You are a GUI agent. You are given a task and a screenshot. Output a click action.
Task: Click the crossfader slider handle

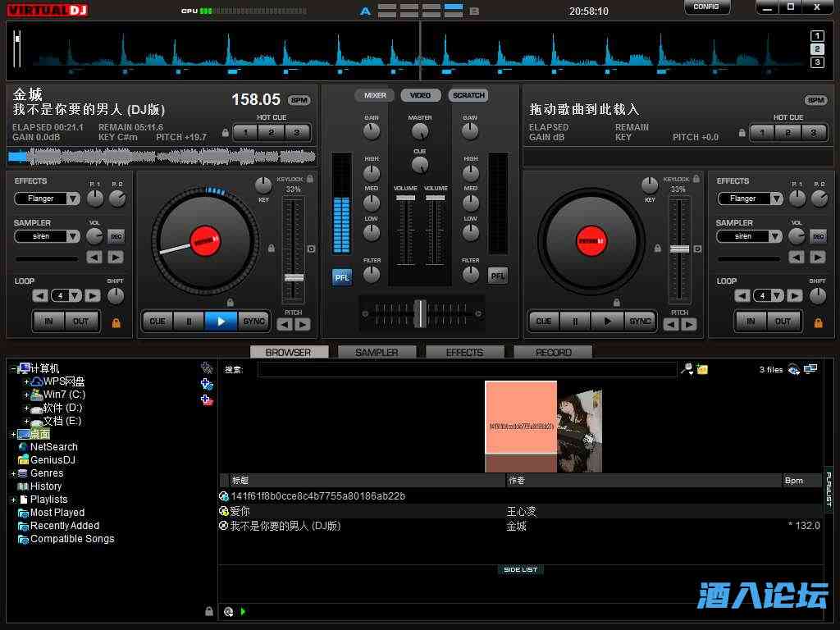coord(420,313)
